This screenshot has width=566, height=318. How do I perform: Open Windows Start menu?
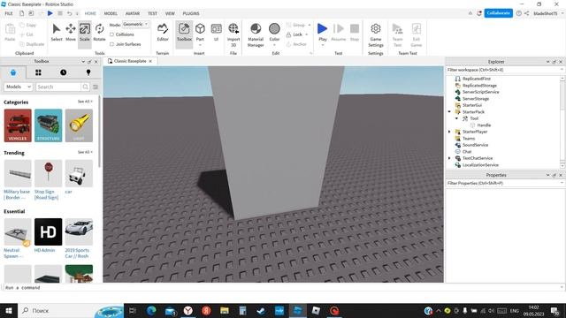[x=9, y=310]
